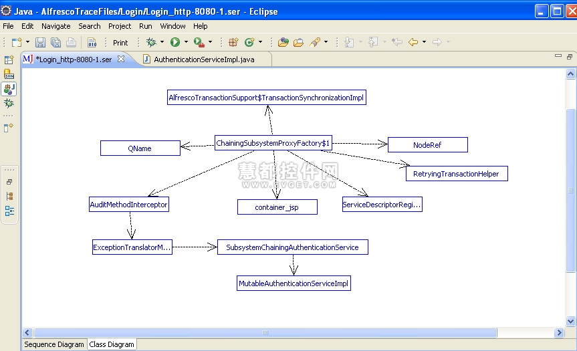
Task: Close the Login_http-8080-1.ser tab
Action: [121, 59]
